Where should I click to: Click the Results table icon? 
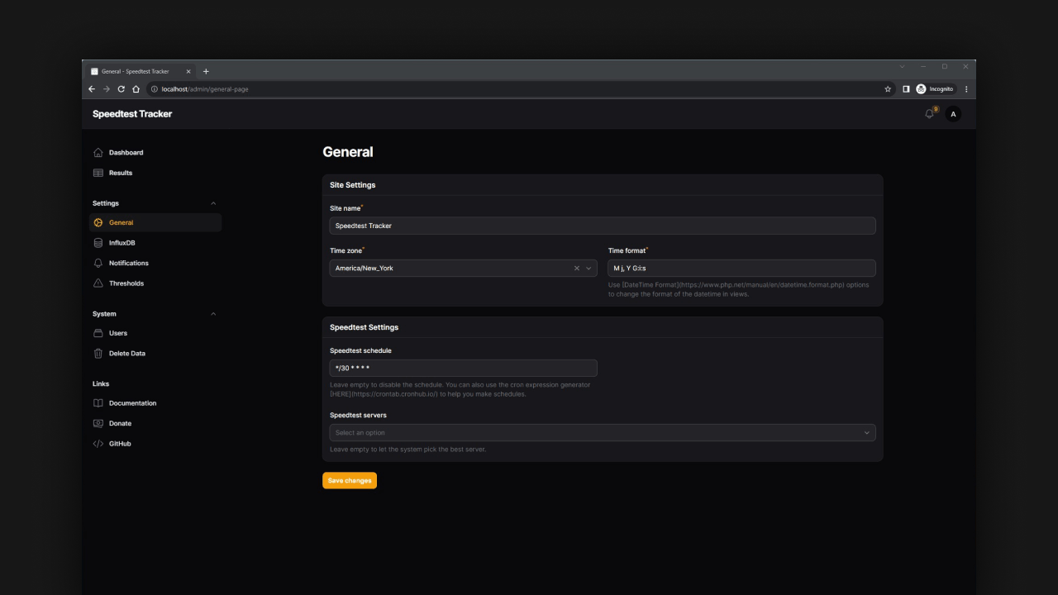click(x=98, y=173)
